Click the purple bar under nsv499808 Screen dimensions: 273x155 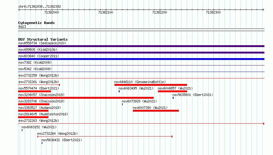(x=141, y=53)
